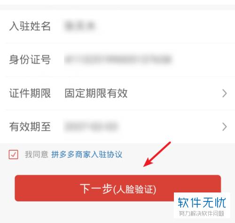This screenshot has width=235, height=223.
Task: Click the red checkmark inside the agreement box
Action: pos(14,154)
